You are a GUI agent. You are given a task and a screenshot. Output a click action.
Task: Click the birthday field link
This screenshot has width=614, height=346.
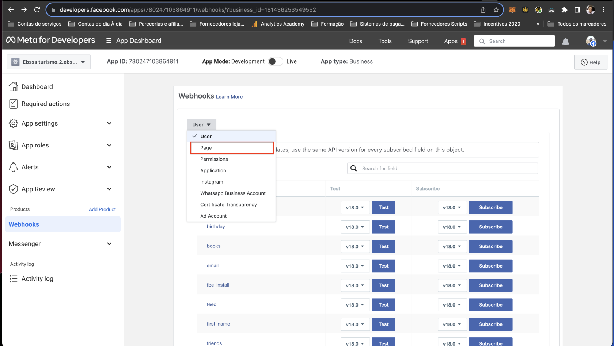[x=216, y=227]
